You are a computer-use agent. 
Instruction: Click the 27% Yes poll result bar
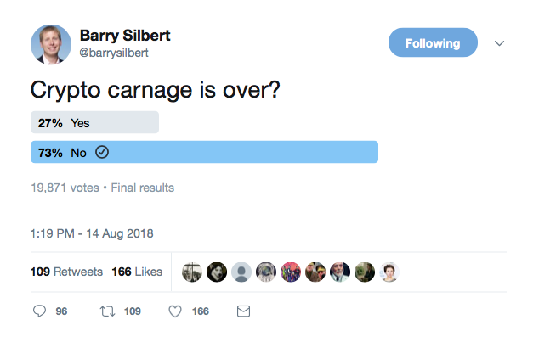click(94, 122)
